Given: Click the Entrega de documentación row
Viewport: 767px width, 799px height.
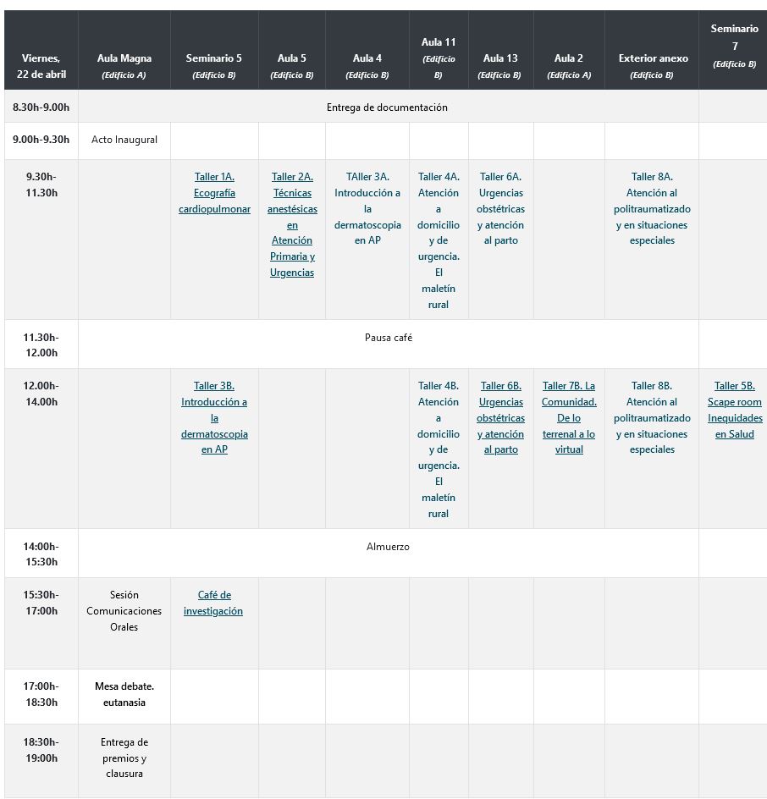Looking at the screenshot, I should point(387,107).
